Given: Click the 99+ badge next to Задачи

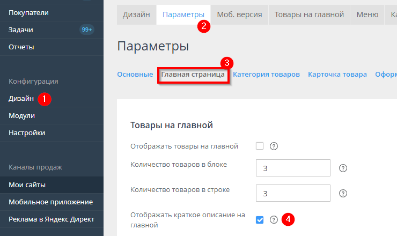Looking at the screenshot, I should point(86,30).
